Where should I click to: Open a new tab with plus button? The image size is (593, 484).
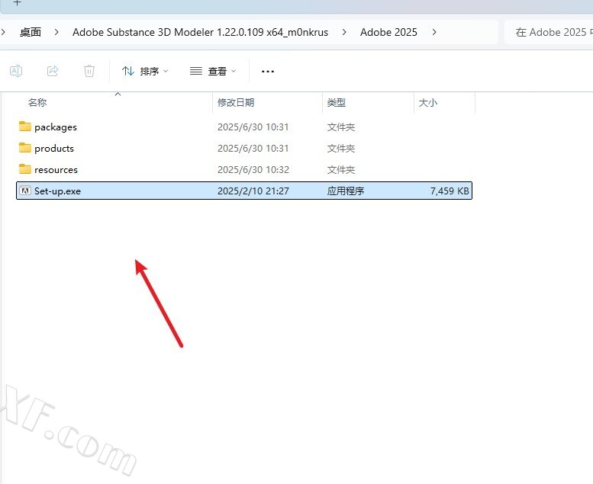click(x=17, y=2)
